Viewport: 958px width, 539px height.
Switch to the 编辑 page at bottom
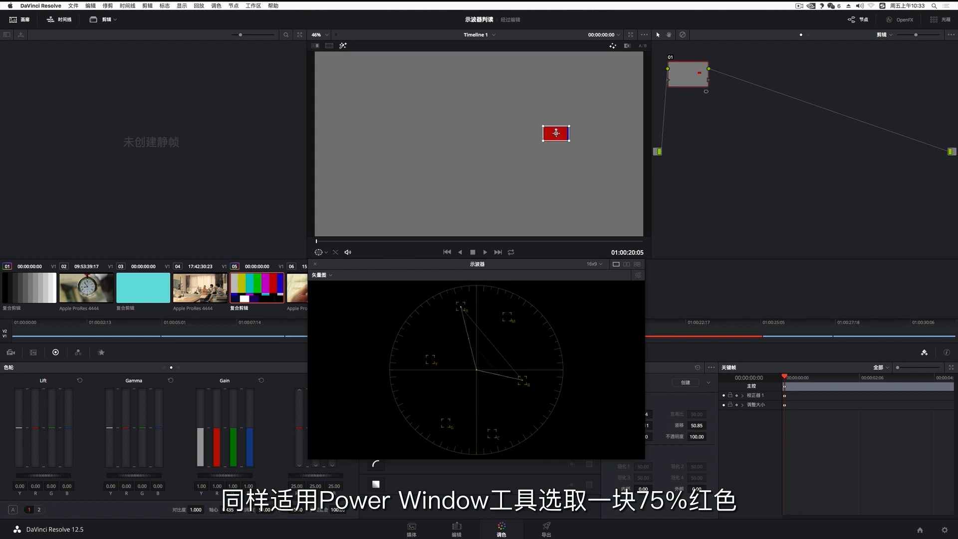pos(457,529)
